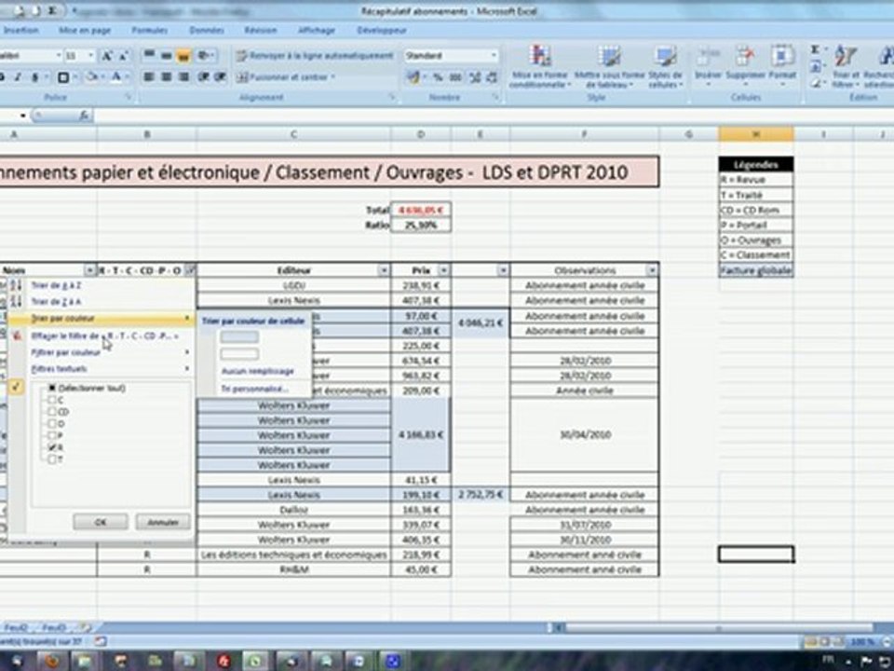Click the increase font size icon
The width and height of the screenshot is (894, 671).
pyautogui.click(x=106, y=56)
